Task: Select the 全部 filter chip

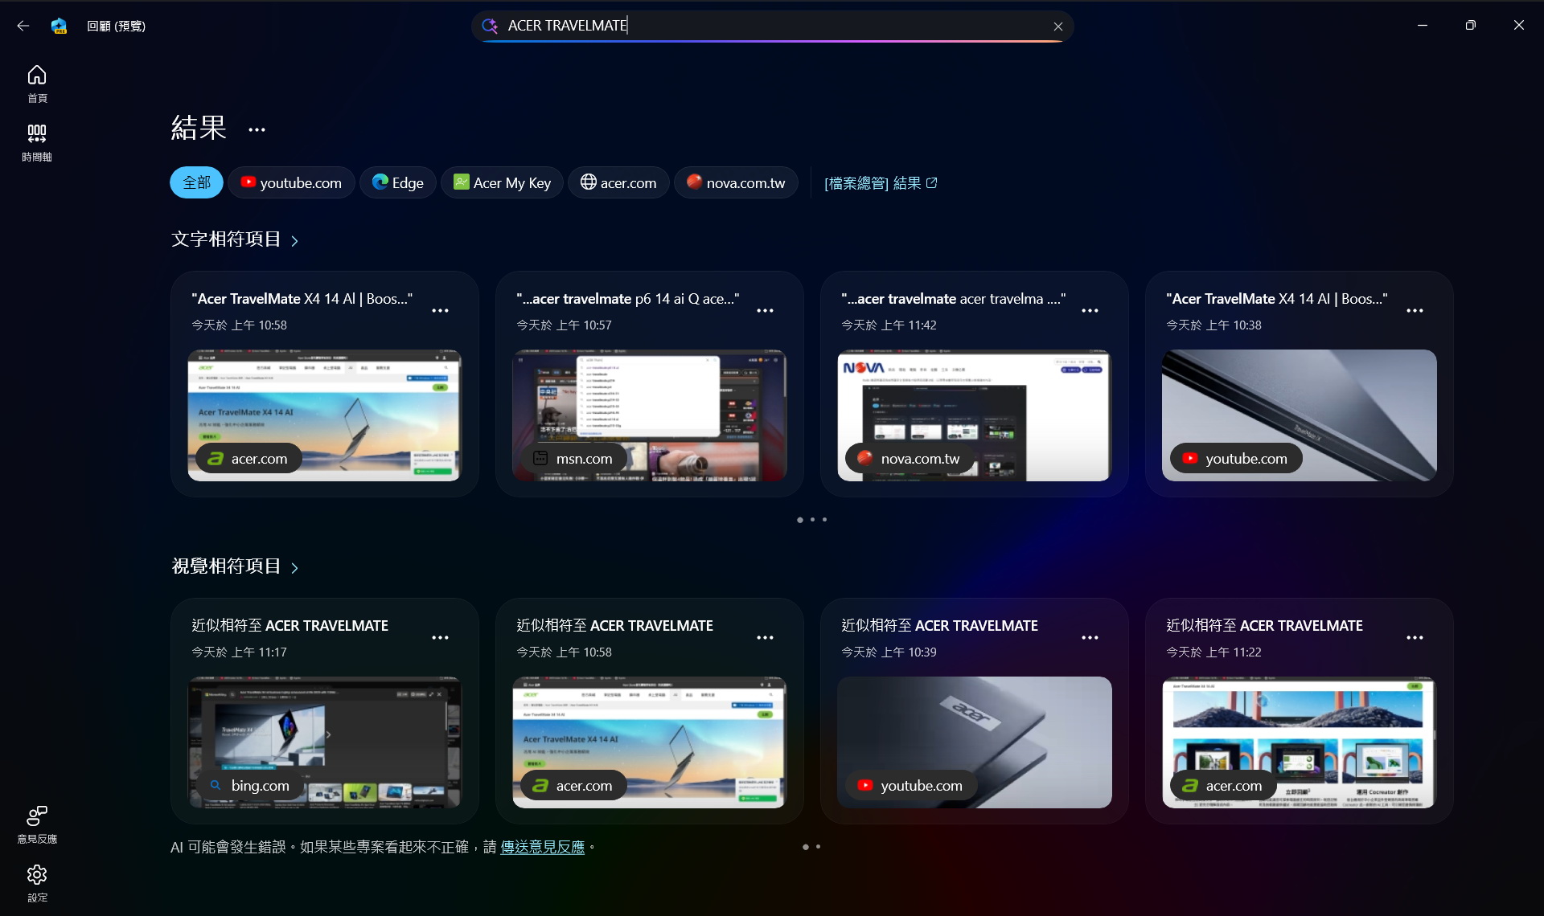Action: pos(196,182)
